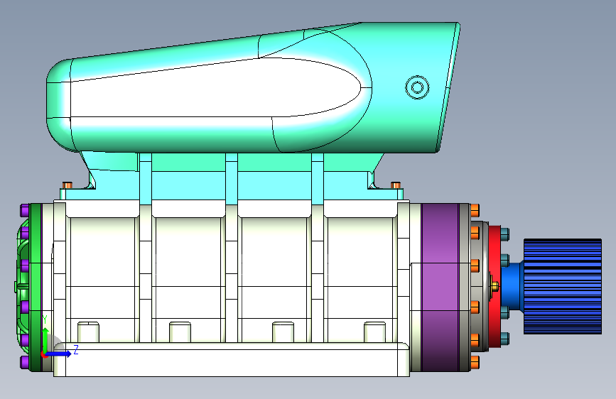Click the small yellow fitting beside the red plate

pos(495,285)
